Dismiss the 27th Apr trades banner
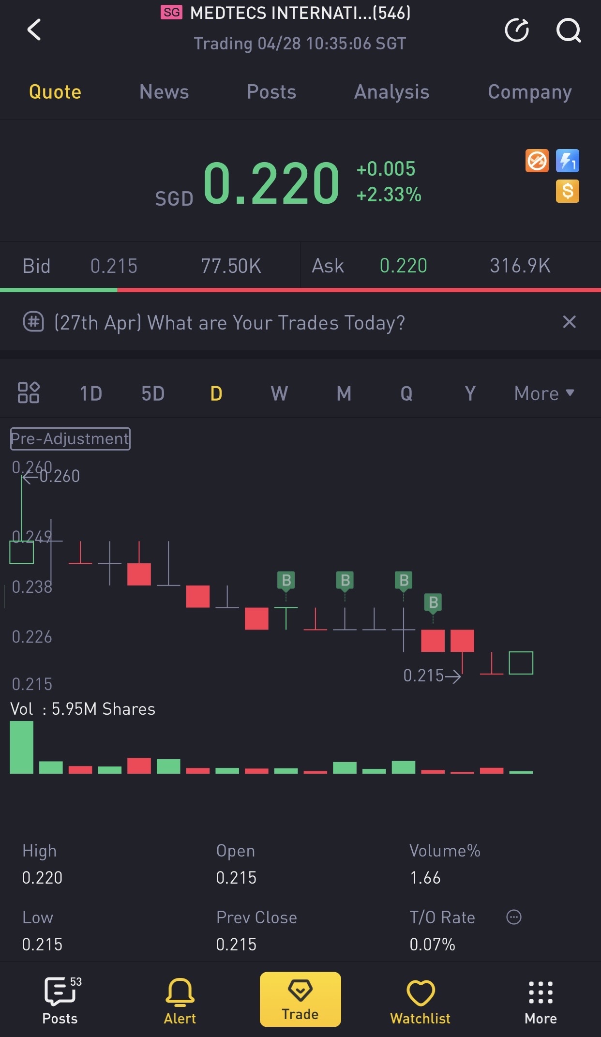The image size is (601, 1037). pyautogui.click(x=569, y=322)
